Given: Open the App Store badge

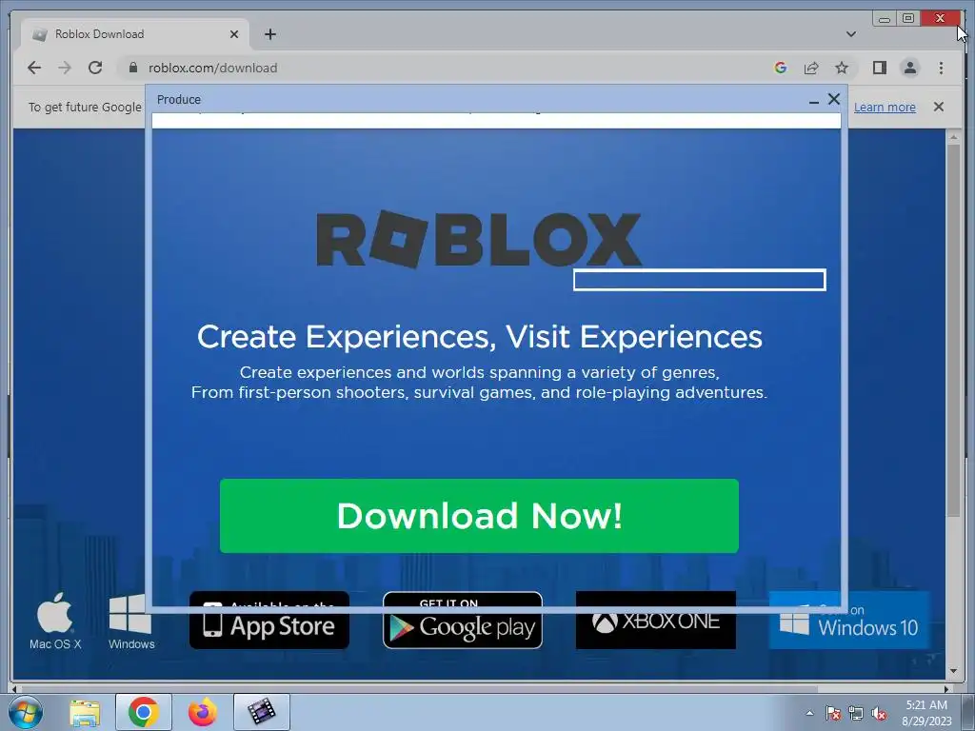Looking at the screenshot, I should click(269, 620).
